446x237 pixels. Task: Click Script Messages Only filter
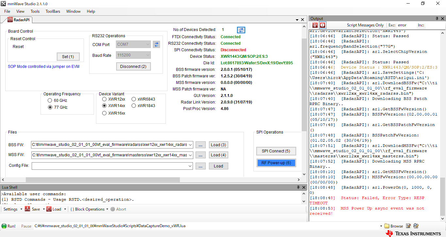click(x=365, y=25)
